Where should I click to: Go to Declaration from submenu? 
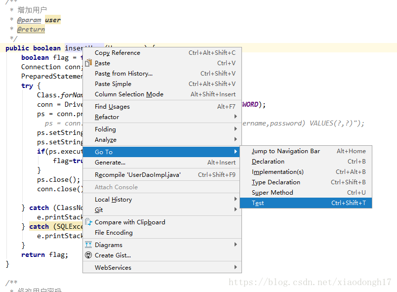(306, 162)
